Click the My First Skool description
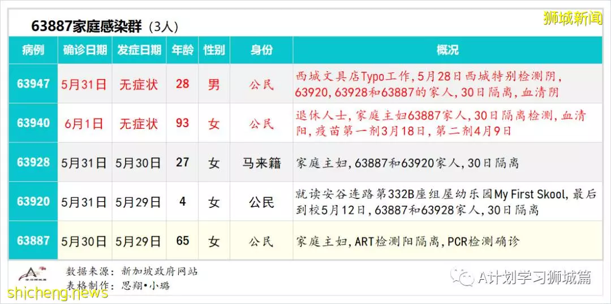This screenshot has height=304, width=611. point(446,202)
